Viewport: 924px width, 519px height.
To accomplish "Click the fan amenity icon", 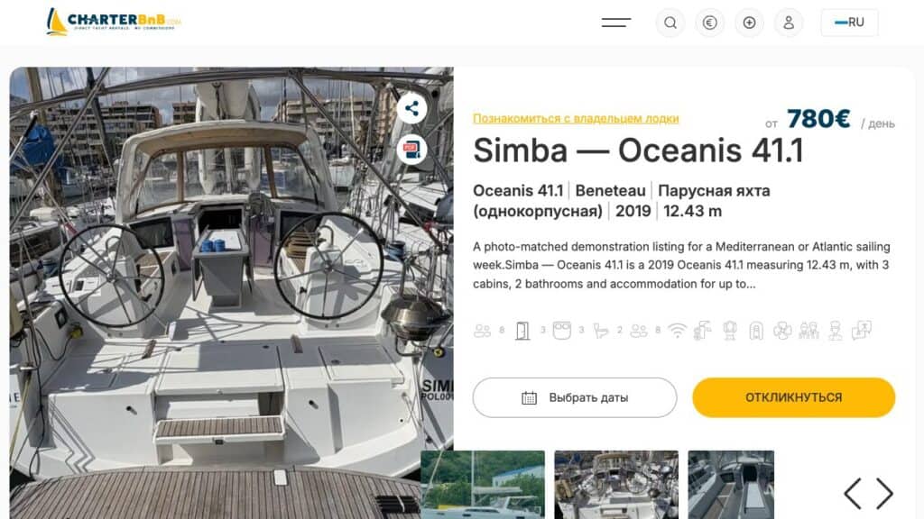I will (782, 331).
